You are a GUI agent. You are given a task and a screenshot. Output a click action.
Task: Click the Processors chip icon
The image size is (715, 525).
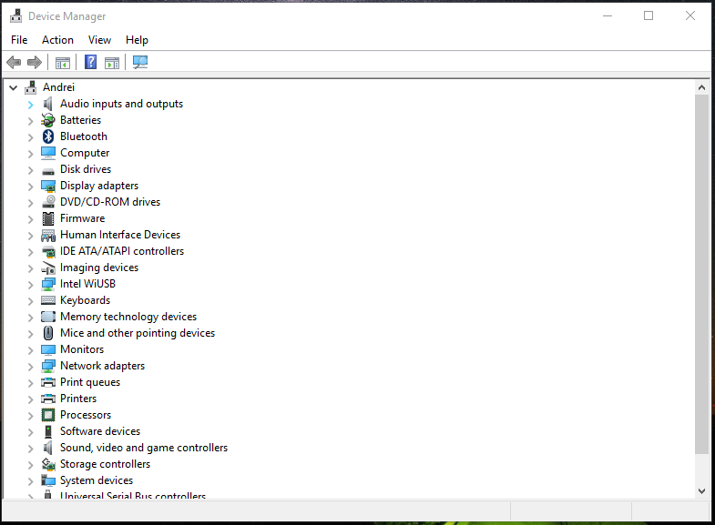click(x=48, y=415)
